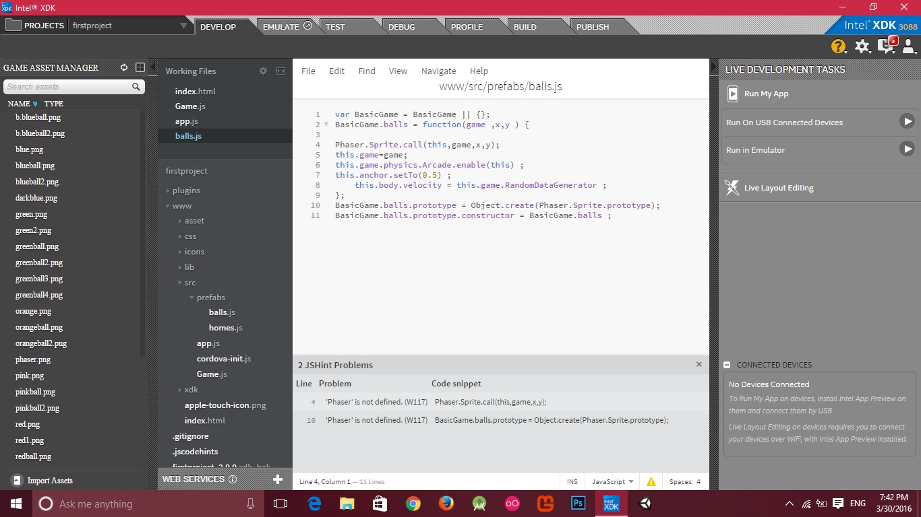
Task: Close the JSHint Problems panel
Action: coord(699,364)
